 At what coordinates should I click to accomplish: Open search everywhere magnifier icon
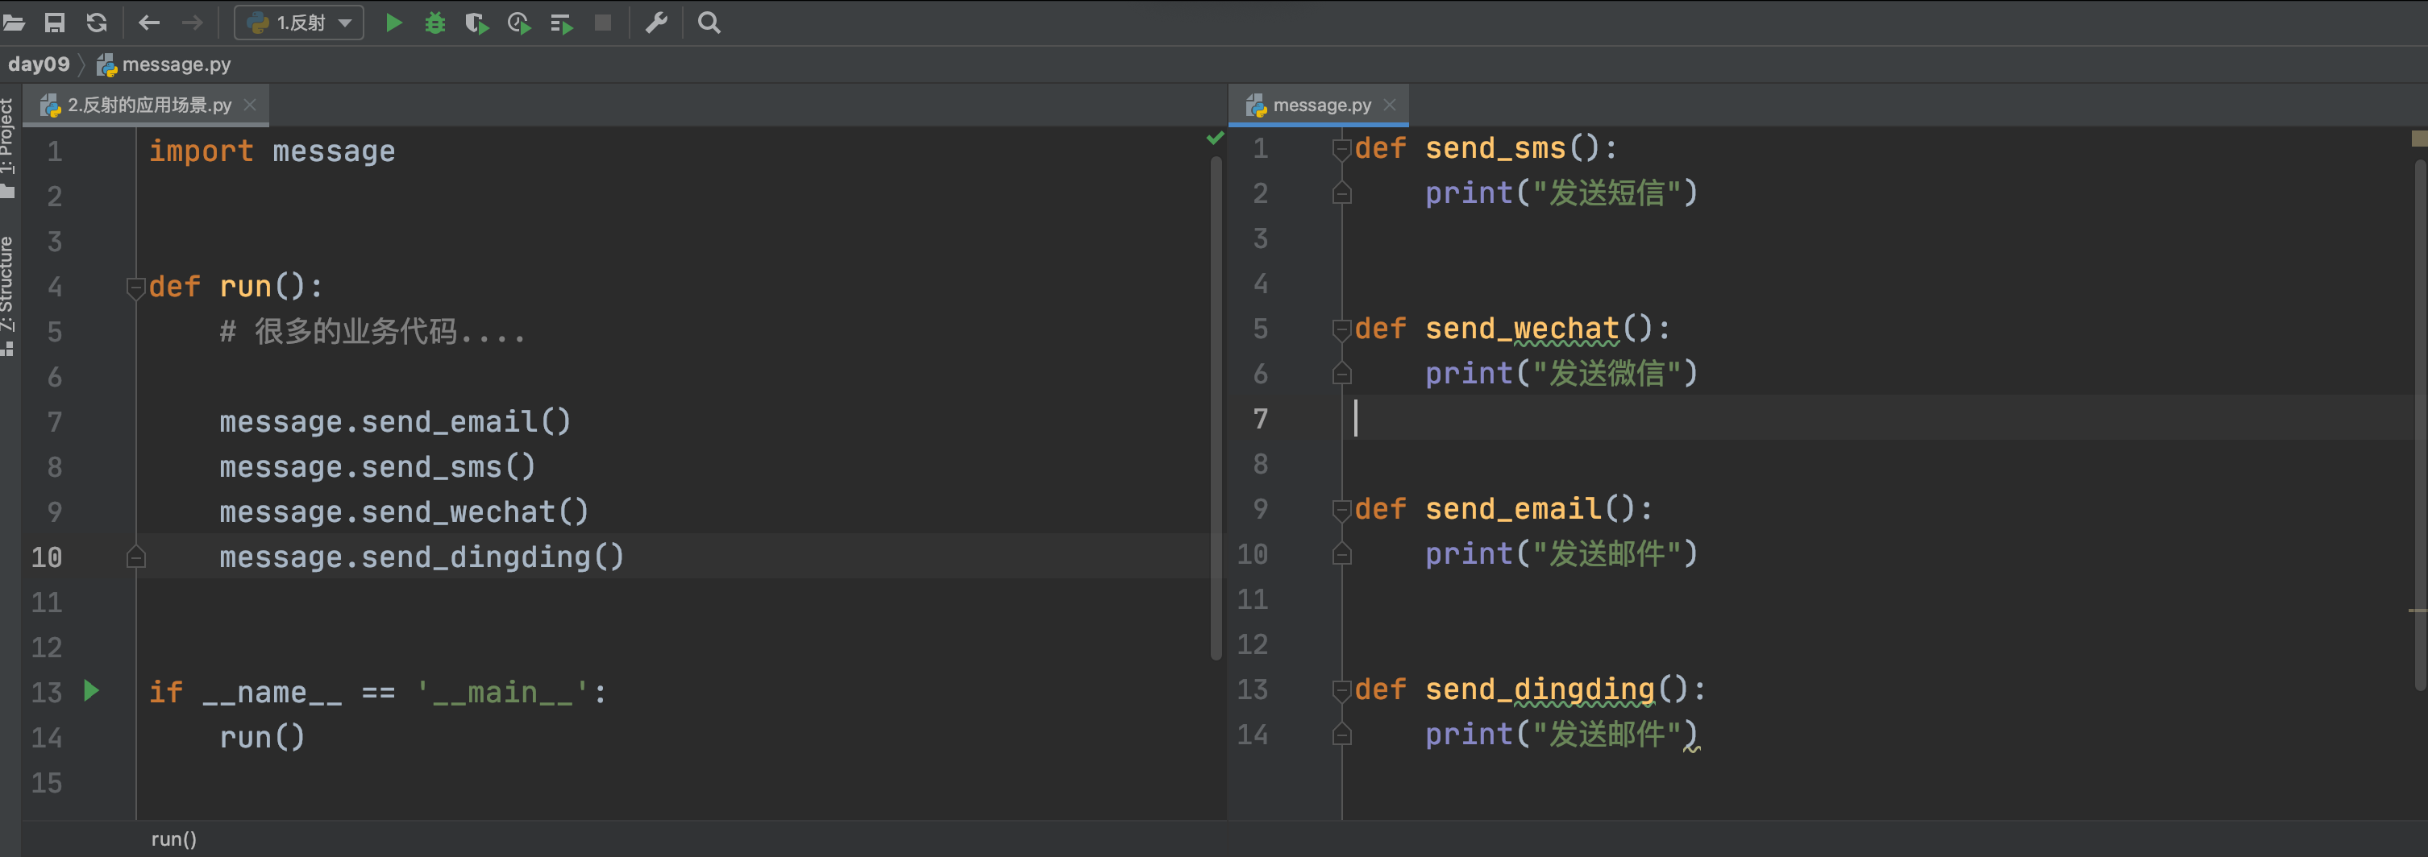click(709, 23)
